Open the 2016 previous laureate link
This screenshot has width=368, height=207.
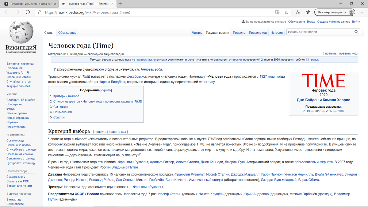pyautogui.click(x=340, y=111)
